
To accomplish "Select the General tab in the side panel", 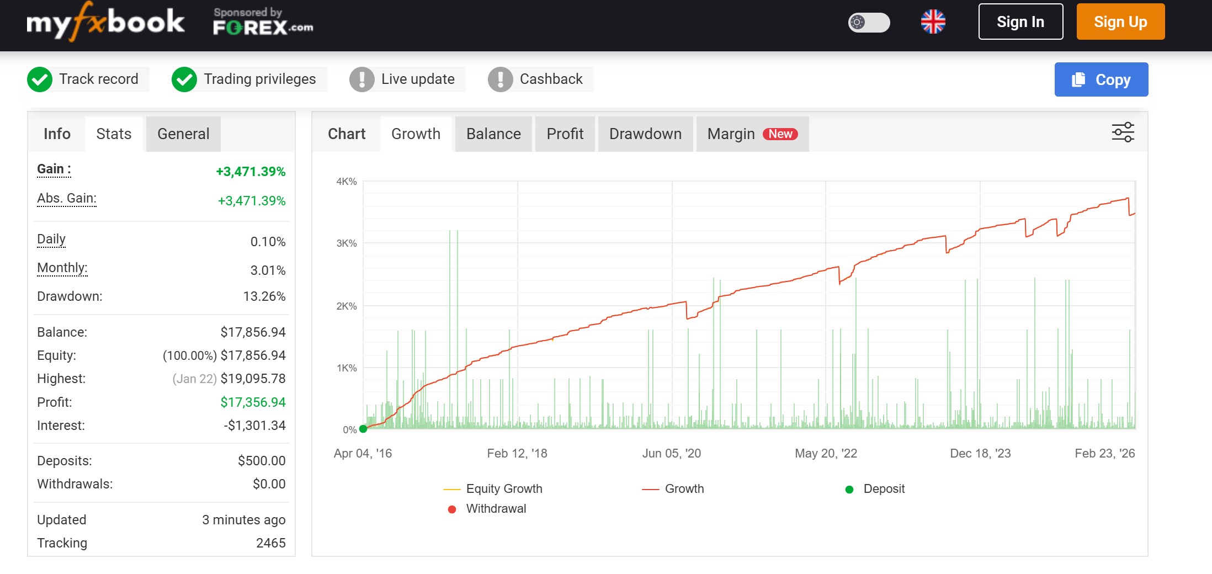I will (183, 134).
